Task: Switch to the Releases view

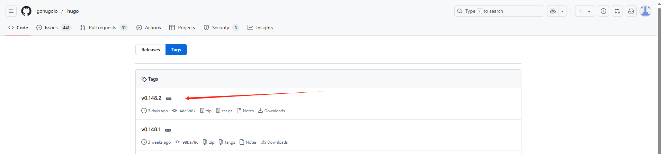Action: click(x=151, y=50)
